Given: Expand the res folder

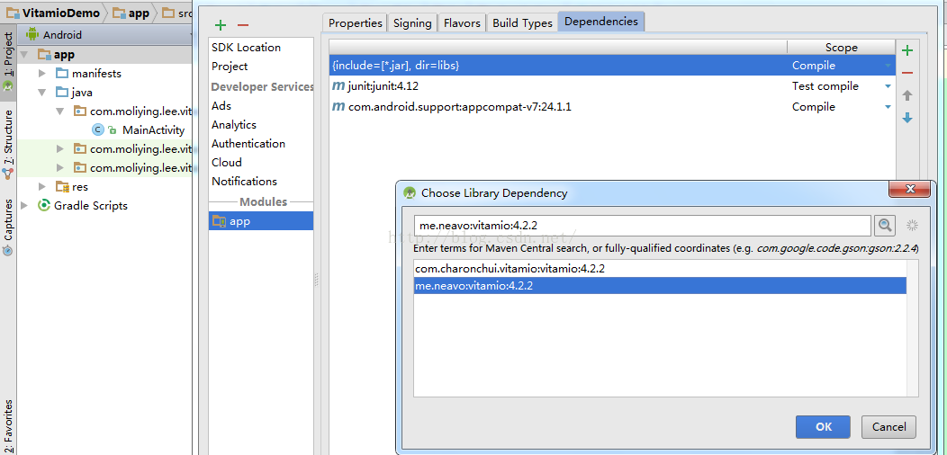Looking at the screenshot, I should click(42, 186).
